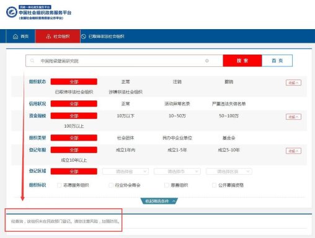Screen dimensions: 315x238
Task: Click the red 搜索 button
Action: [242, 61]
